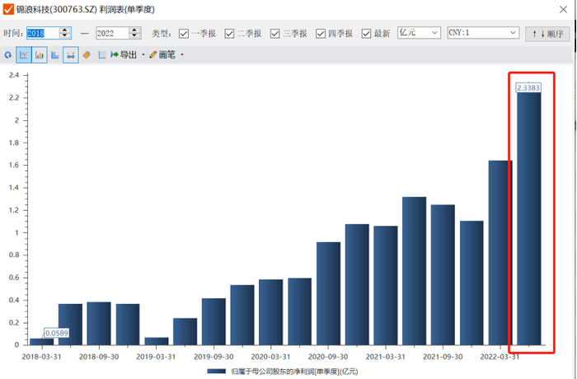Click the 2020-03-31 axis label
Viewport: 577px width, 379px height.
pyautogui.click(x=271, y=357)
